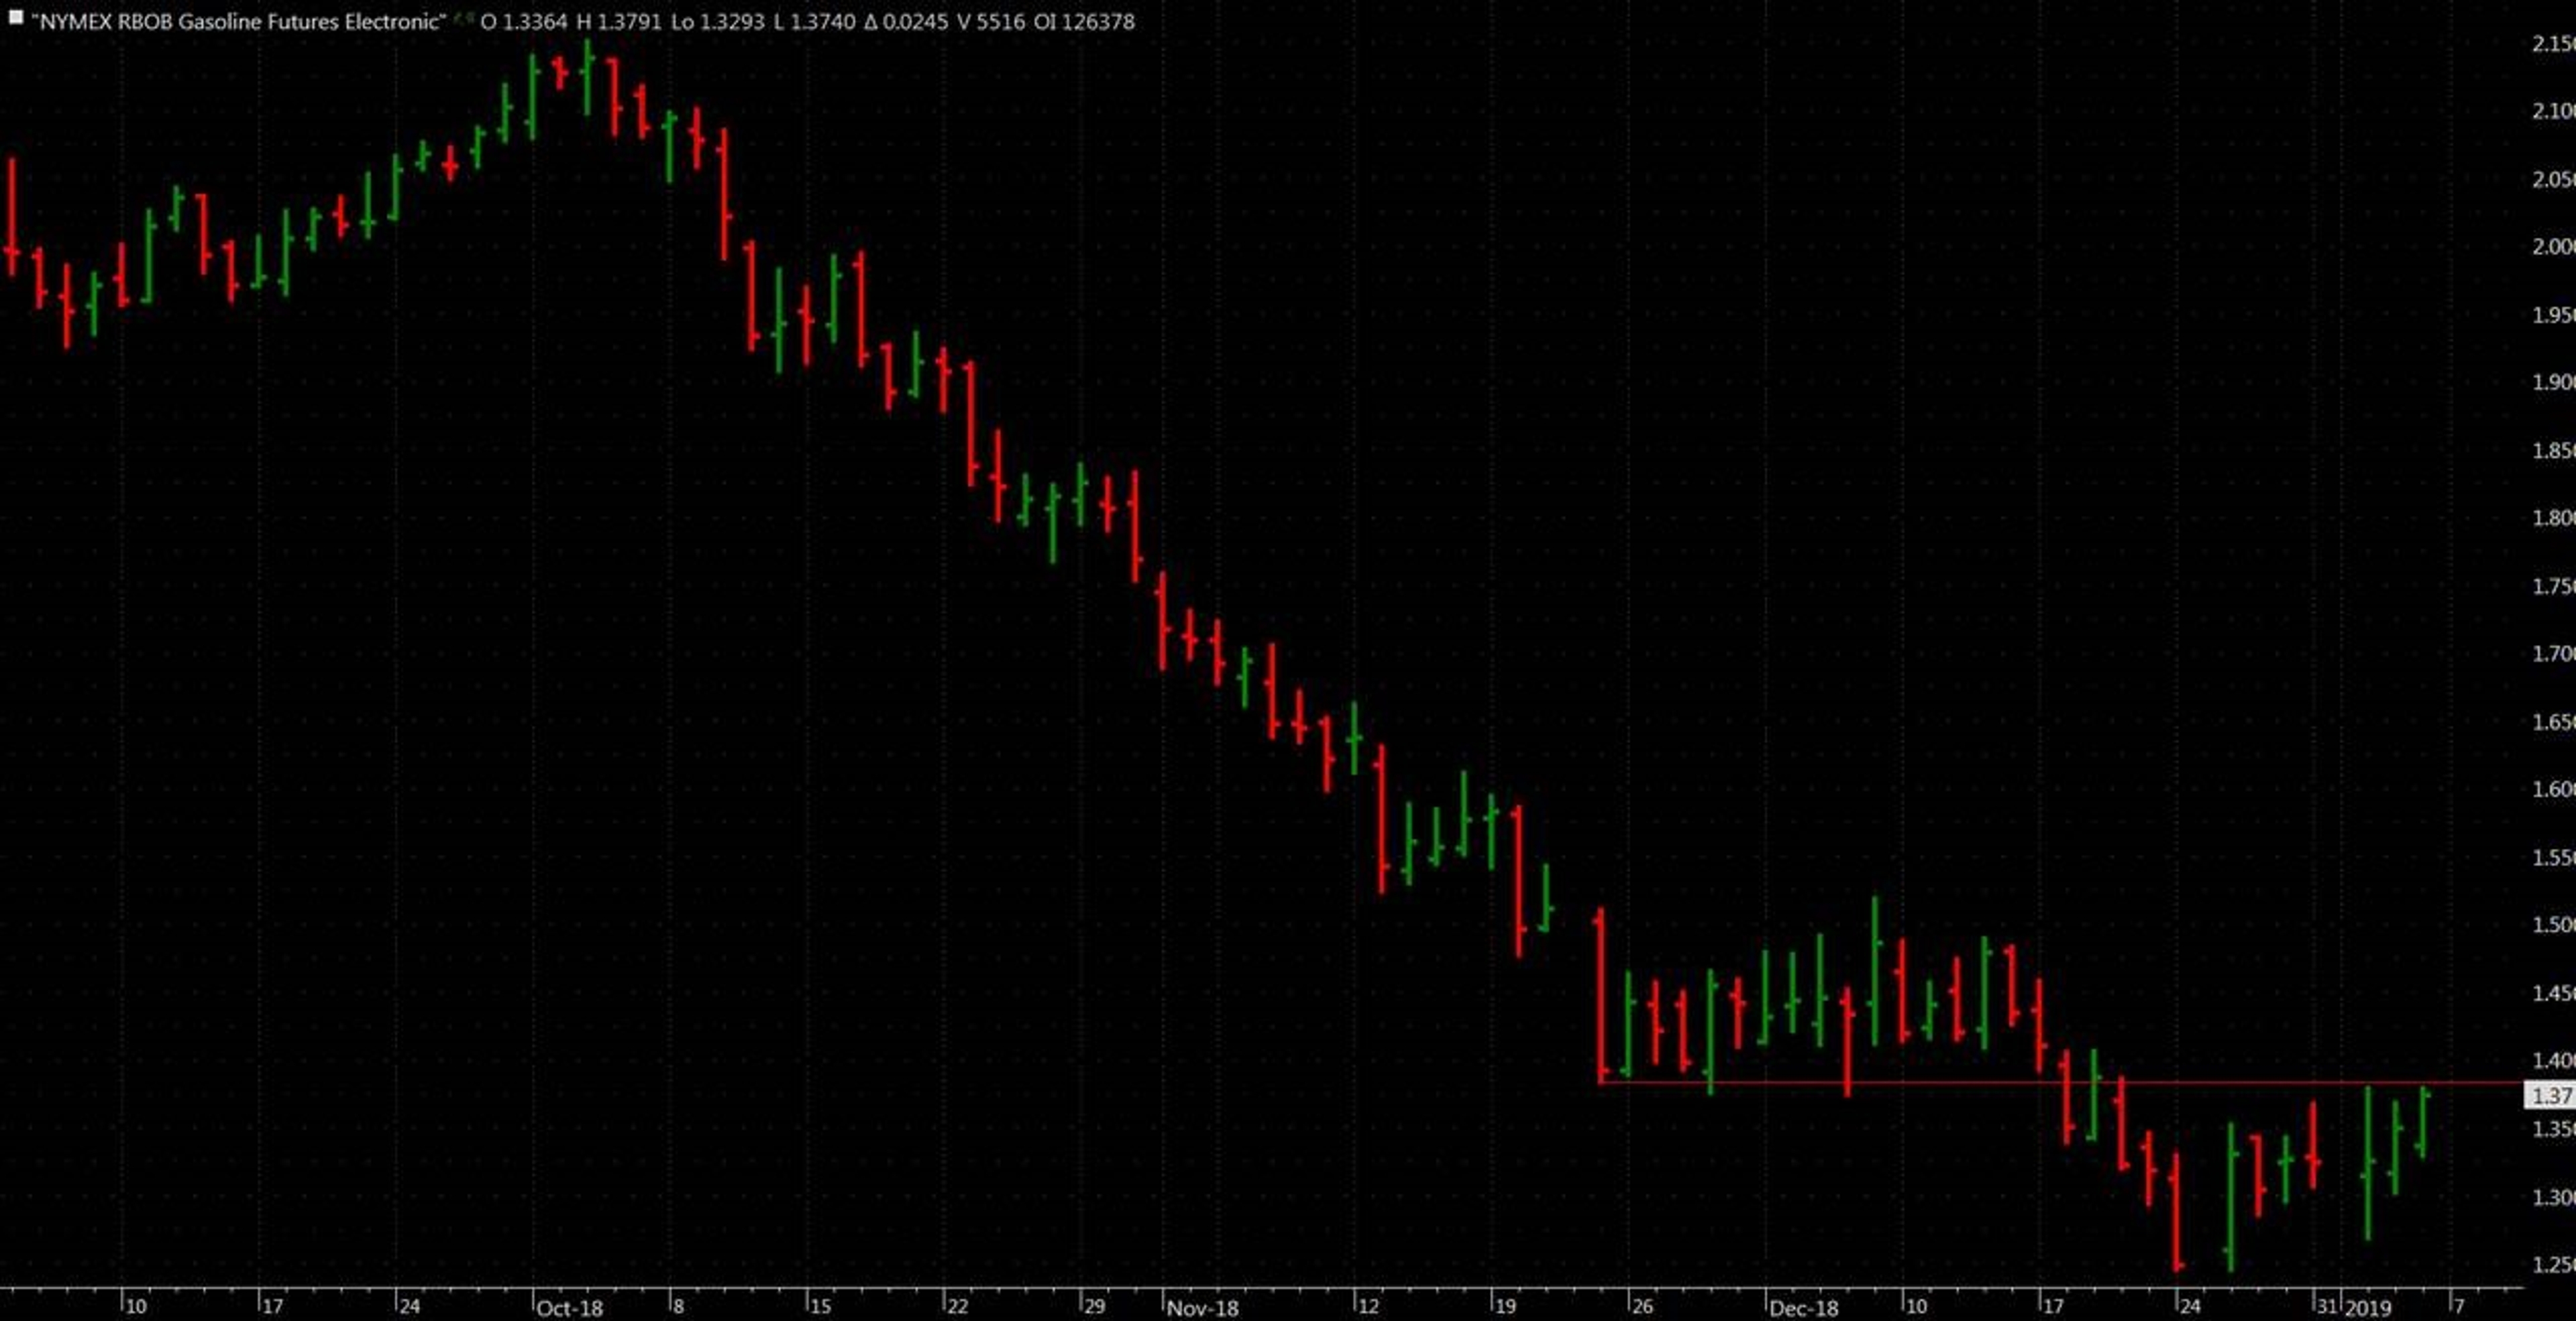
Task: Click the high value H 1.3791
Action: pyautogui.click(x=619, y=21)
